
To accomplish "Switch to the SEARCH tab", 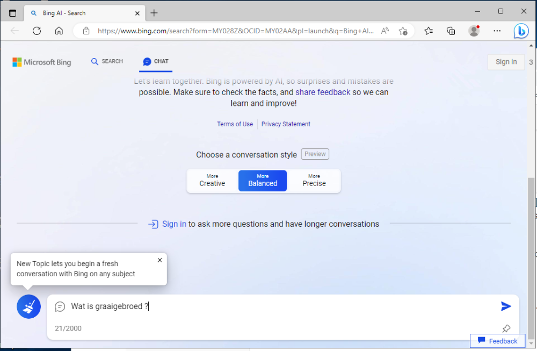I will (x=107, y=62).
